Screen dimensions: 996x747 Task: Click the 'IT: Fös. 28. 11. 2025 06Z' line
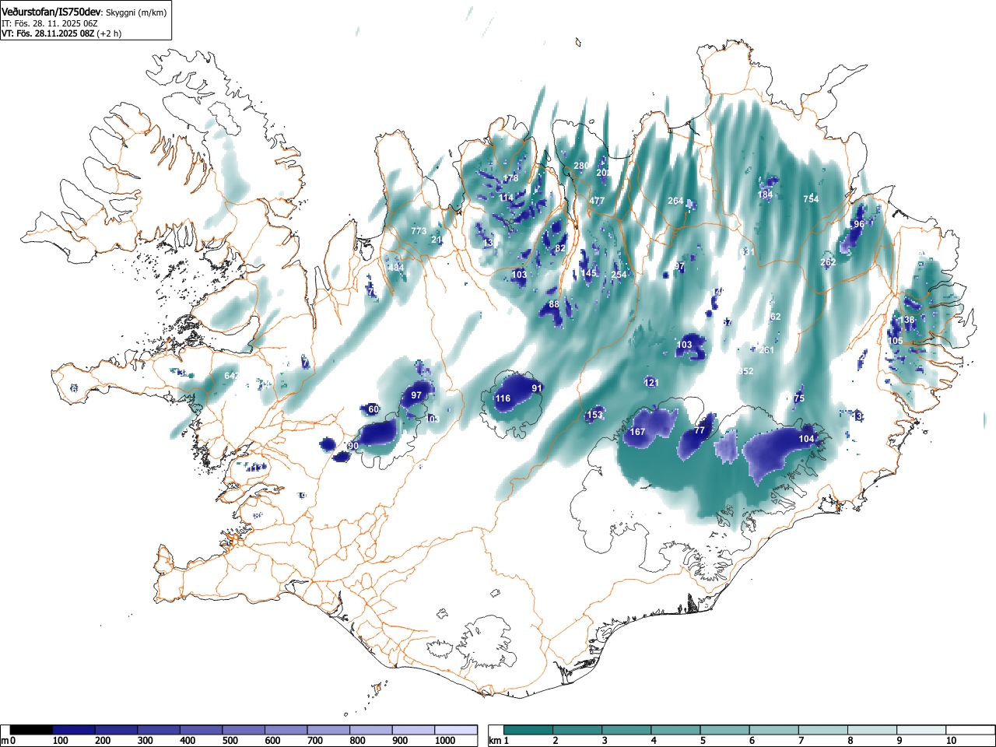click(x=50, y=23)
